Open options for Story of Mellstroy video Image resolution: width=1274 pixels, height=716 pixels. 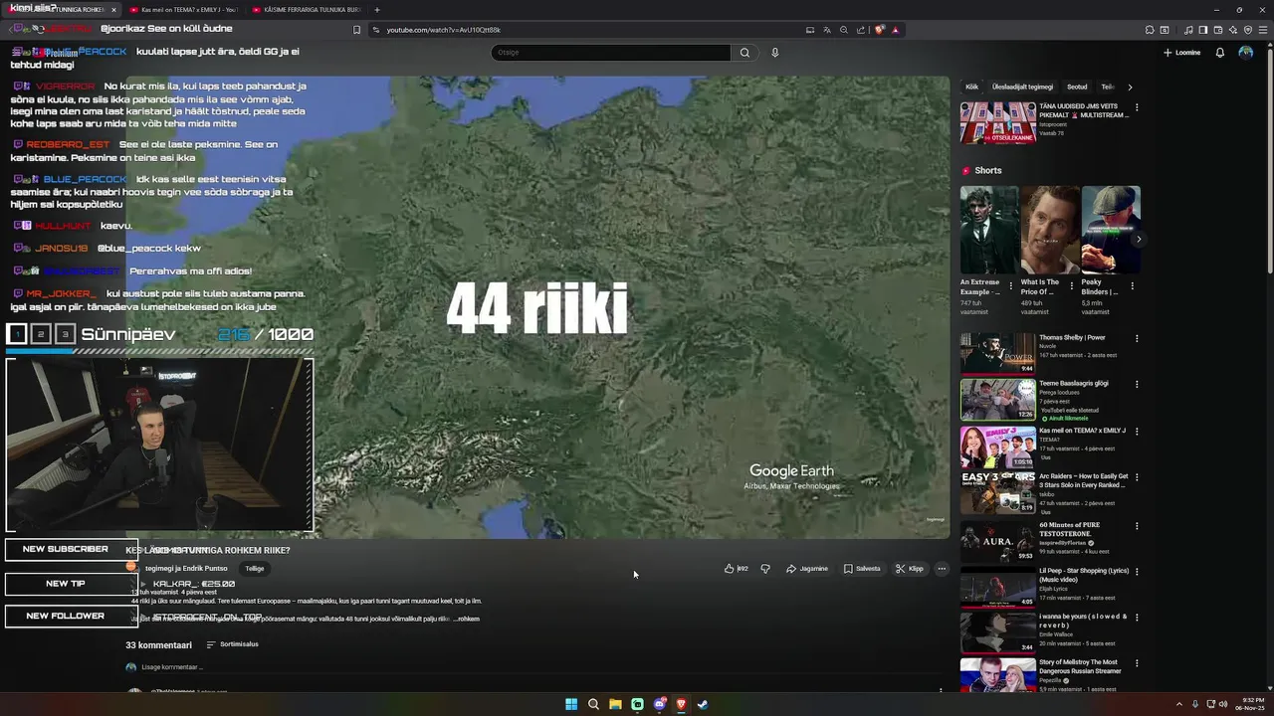pos(1137,663)
